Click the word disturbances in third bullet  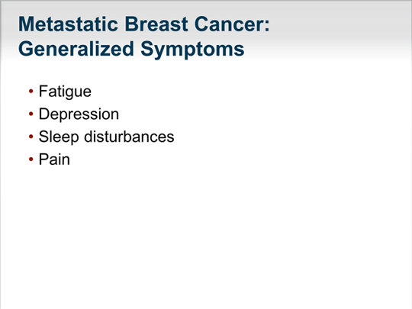(129, 137)
